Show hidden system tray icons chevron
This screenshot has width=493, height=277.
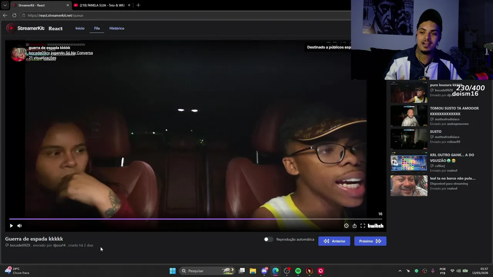tap(400, 271)
